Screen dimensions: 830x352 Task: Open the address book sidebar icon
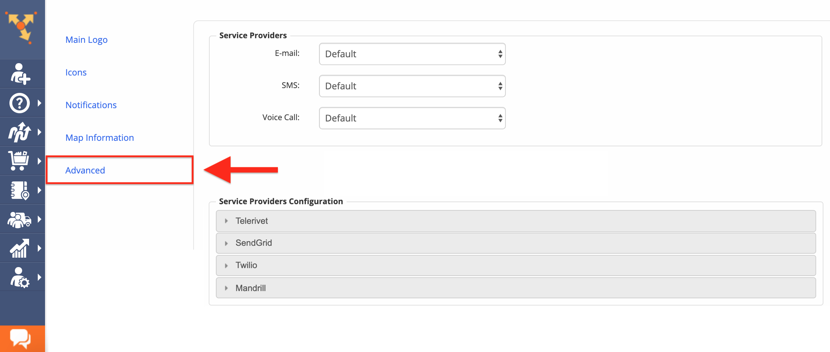(x=20, y=190)
